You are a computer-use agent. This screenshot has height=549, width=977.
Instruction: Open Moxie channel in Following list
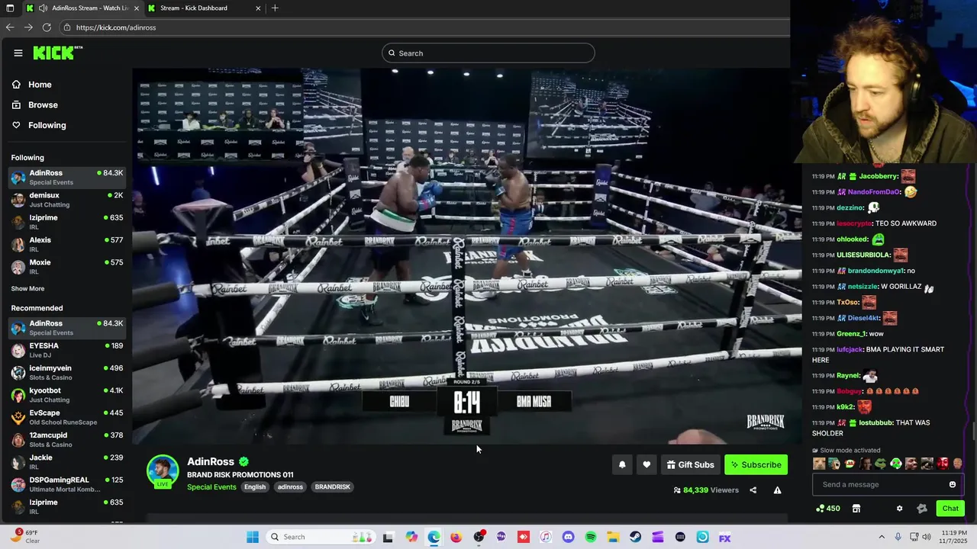66,267
